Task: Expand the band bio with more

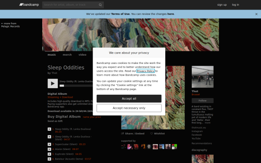Action: pos(207,123)
